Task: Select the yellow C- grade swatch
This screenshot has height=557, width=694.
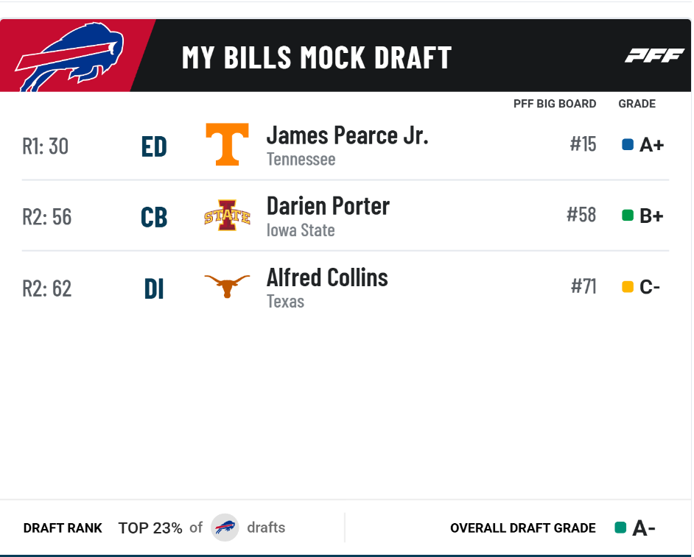Action: pyautogui.click(x=628, y=287)
